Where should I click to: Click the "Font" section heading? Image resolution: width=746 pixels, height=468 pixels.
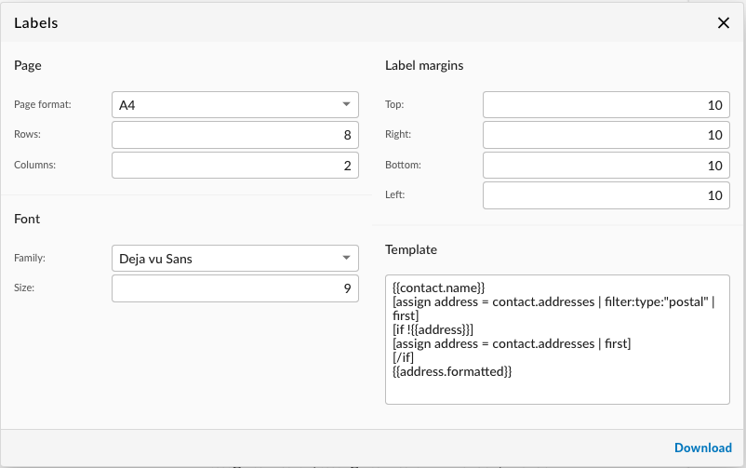tap(27, 219)
